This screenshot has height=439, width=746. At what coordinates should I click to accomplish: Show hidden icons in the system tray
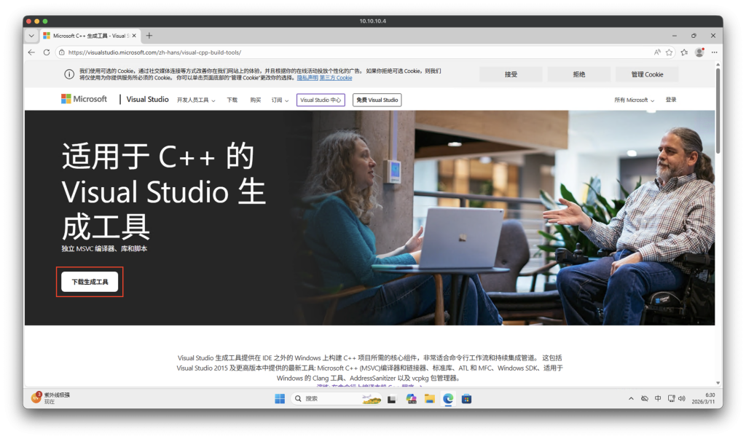631,398
